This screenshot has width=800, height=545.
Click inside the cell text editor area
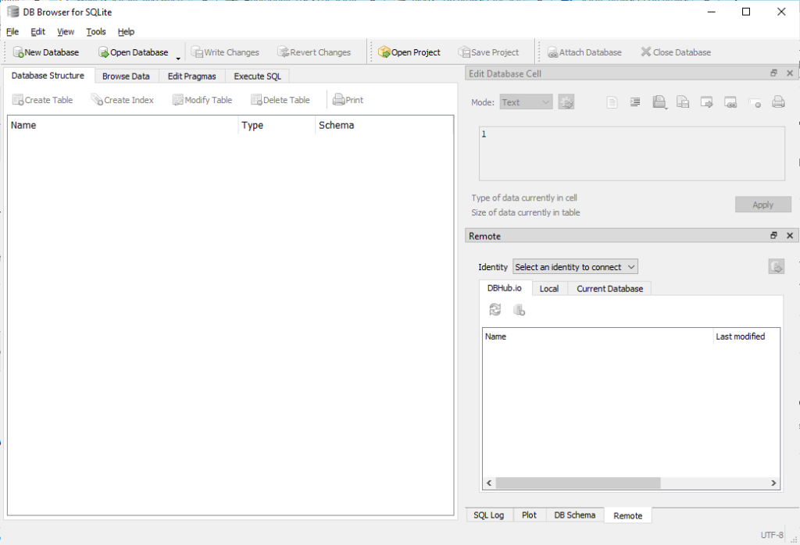(x=631, y=154)
